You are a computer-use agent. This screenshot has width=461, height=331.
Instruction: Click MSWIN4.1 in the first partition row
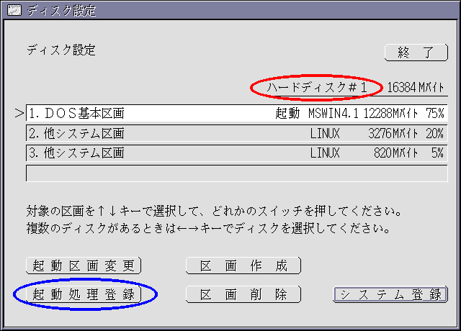point(334,114)
